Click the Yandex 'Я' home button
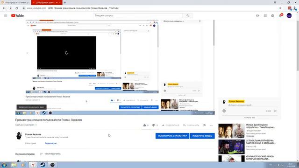 10,8
